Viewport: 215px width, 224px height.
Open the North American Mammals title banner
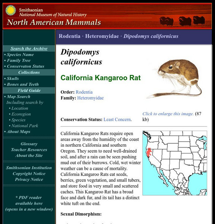54,22
